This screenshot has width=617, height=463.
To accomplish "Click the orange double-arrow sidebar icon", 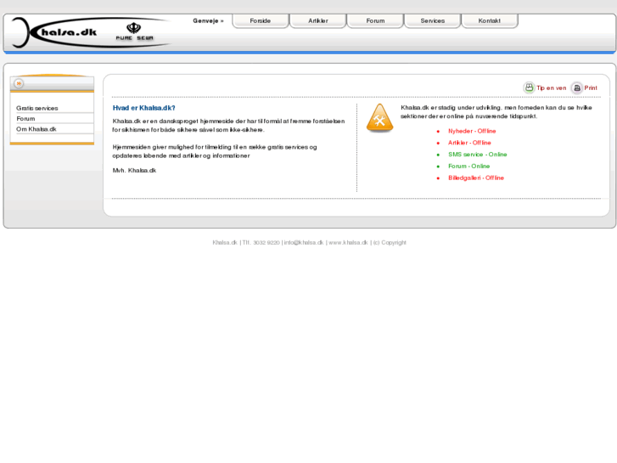I will (19, 83).
